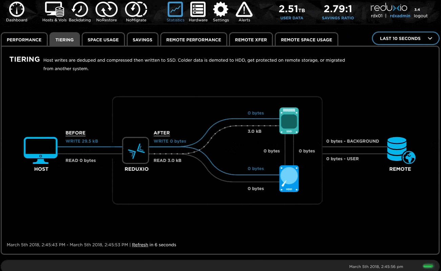Click the TIERING section heading

(x=25, y=59)
